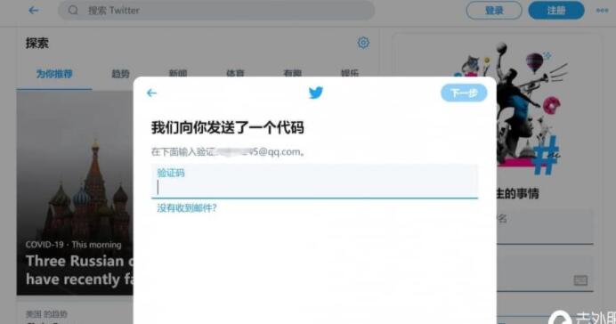Image resolution: width=616 pixels, height=324 pixels.
Task: Click the keyboard icon in the right-hand field
Action: pos(580,280)
